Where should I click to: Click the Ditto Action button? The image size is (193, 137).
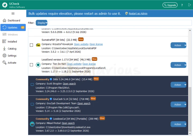pyautogui.click(x=177, y=85)
